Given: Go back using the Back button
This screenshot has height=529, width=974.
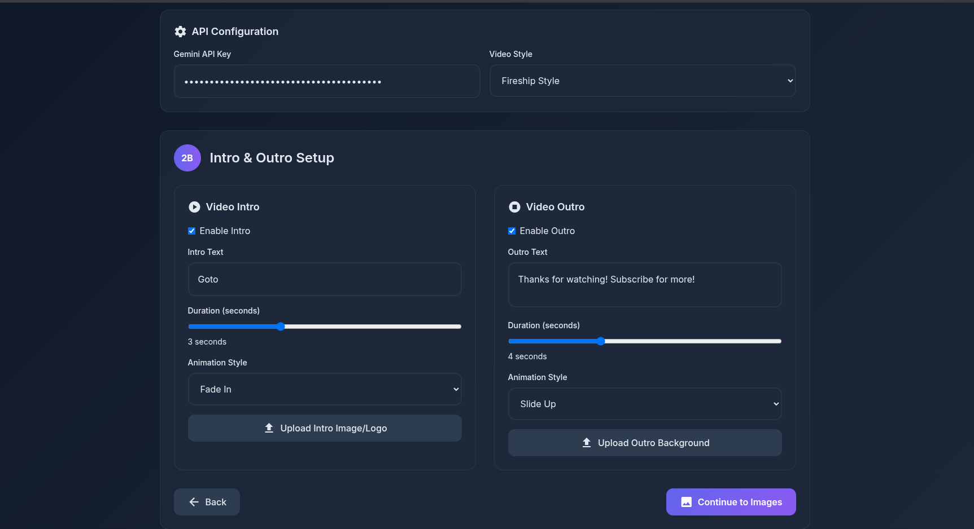Looking at the screenshot, I should coord(207,502).
